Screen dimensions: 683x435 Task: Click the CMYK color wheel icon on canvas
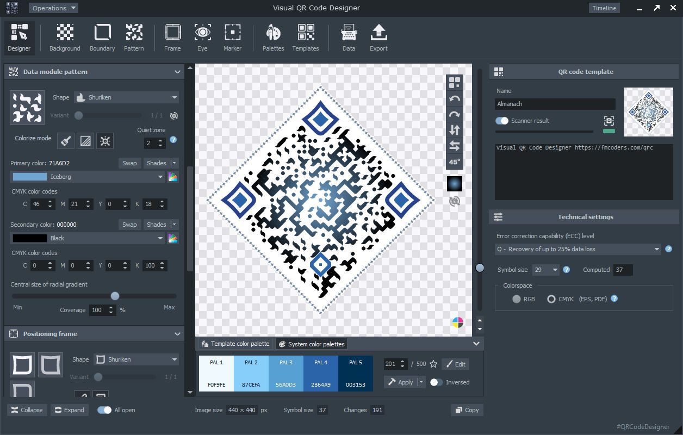click(458, 322)
